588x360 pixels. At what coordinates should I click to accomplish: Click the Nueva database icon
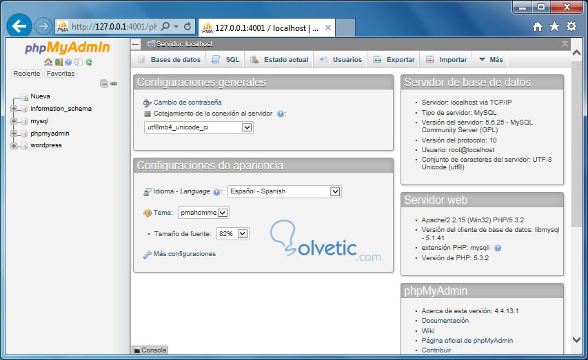pyautogui.click(x=24, y=97)
